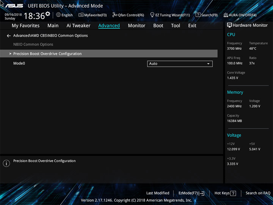Screen dimensions: 273x205
Task: Click the Capacity 16384 MB value
Action: coord(234,121)
